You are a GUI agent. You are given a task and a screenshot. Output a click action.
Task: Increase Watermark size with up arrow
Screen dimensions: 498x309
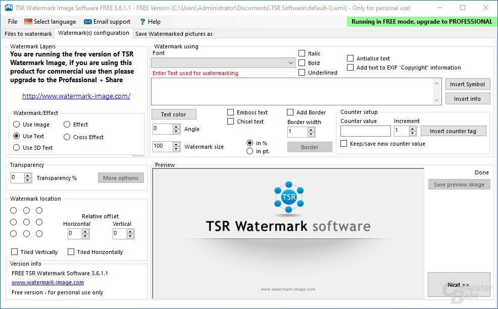pos(176,144)
